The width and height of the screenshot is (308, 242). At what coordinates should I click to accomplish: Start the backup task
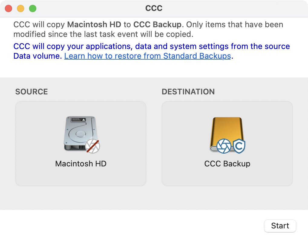[280, 226]
